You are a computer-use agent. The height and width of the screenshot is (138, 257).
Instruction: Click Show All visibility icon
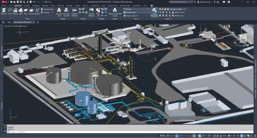click(98, 12)
